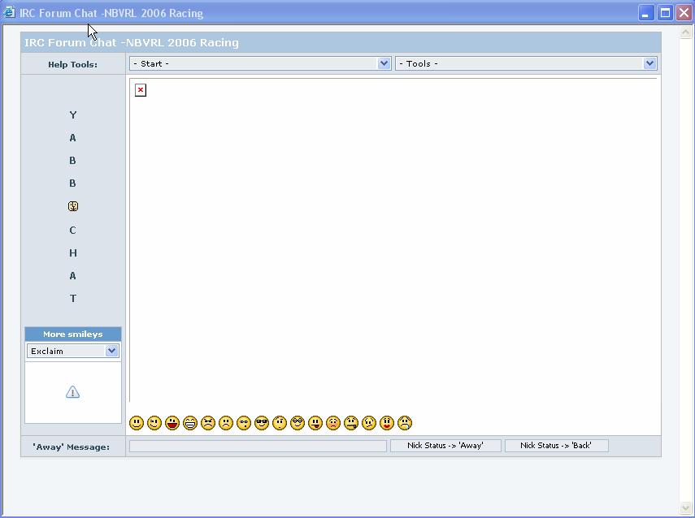Insert the red lips kiss smiley
Image resolution: width=695 pixels, height=518 pixels.
coord(387,423)
